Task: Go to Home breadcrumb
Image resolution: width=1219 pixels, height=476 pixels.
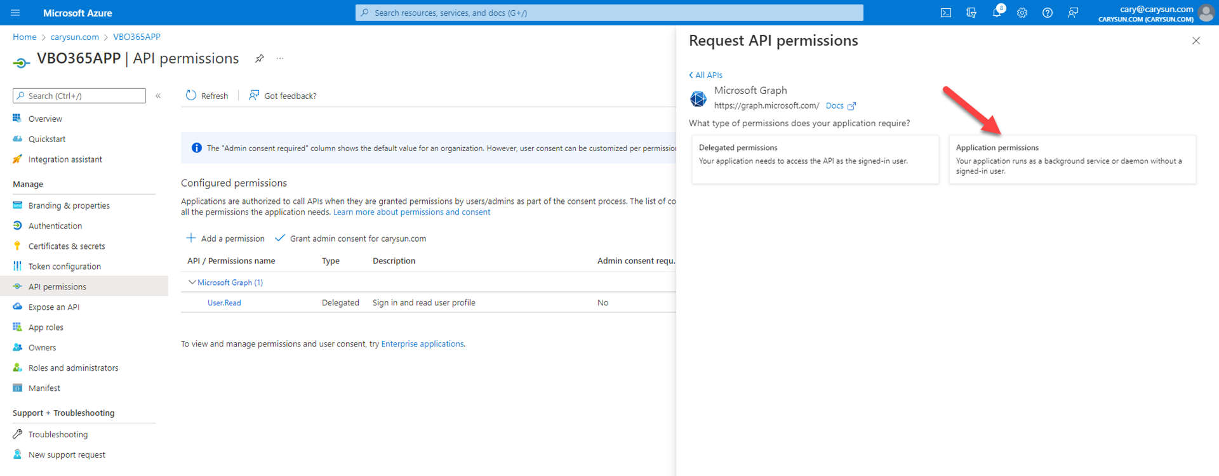Action: tap(25, 37)
